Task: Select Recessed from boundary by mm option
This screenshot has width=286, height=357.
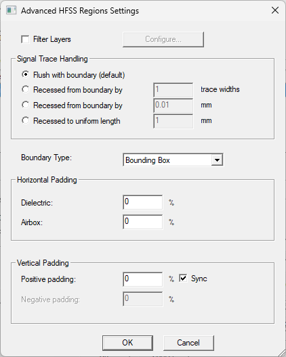Action: click(x=25, y=105)
